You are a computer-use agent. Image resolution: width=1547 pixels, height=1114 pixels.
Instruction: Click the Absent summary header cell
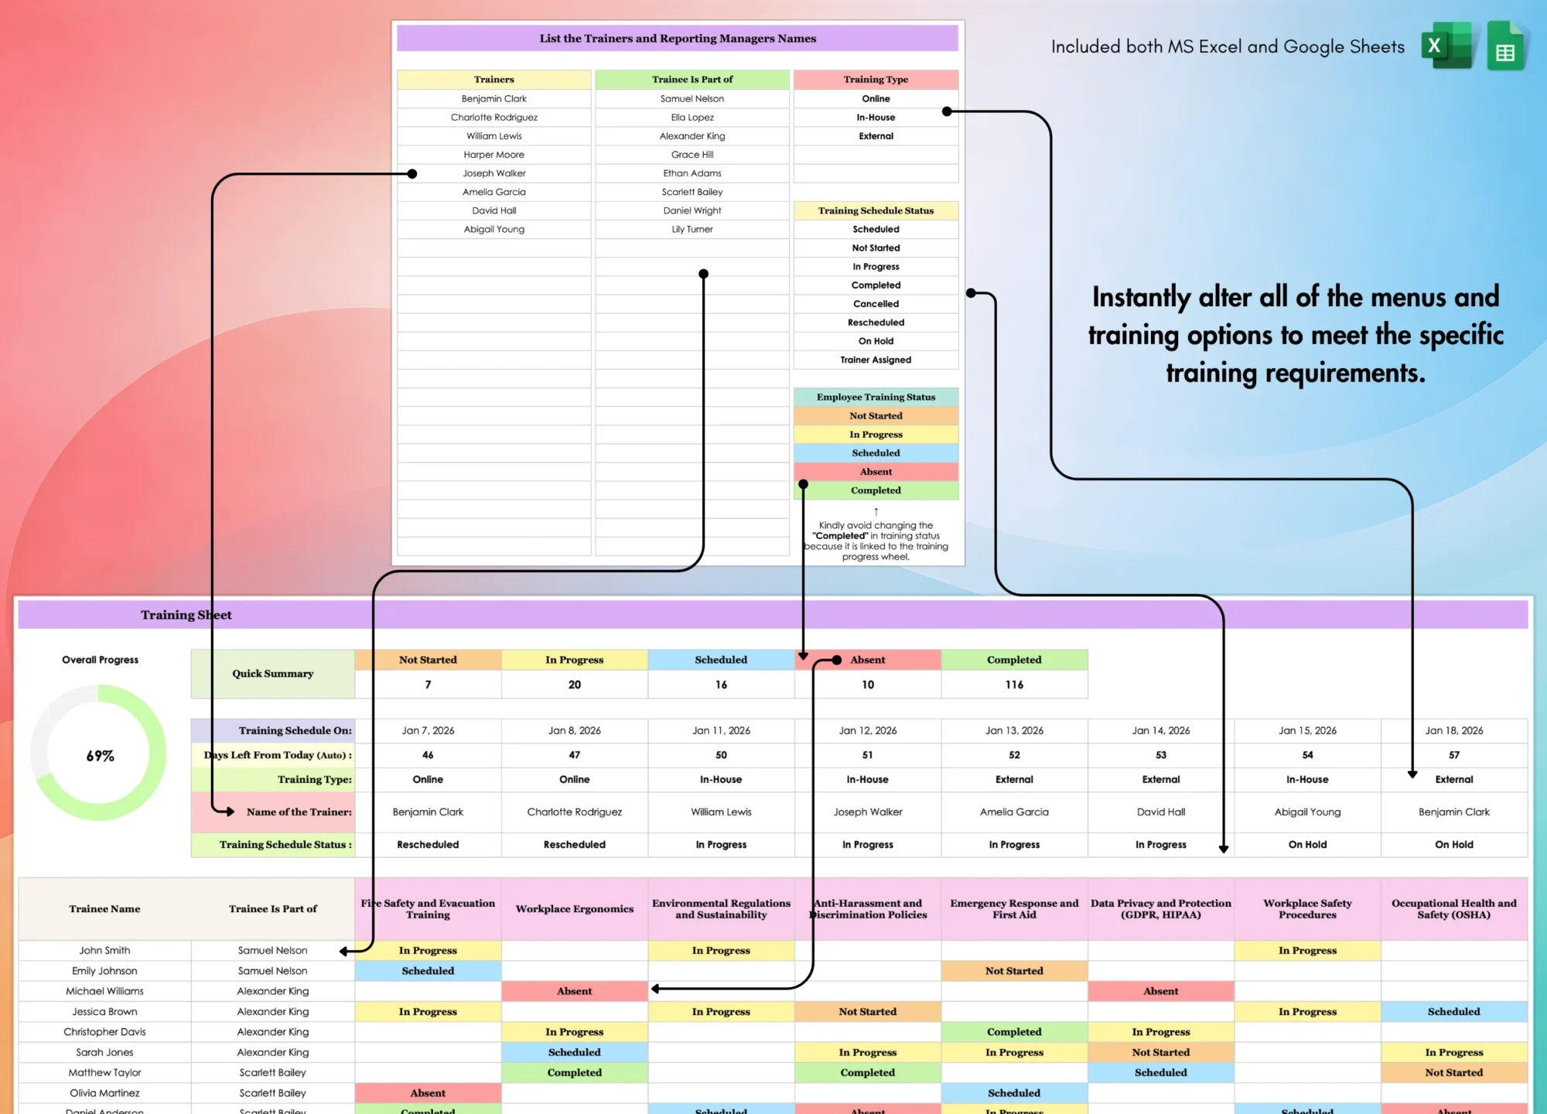click(868, 660)
